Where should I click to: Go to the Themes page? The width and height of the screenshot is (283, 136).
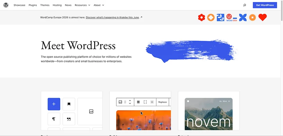(45, 5)
